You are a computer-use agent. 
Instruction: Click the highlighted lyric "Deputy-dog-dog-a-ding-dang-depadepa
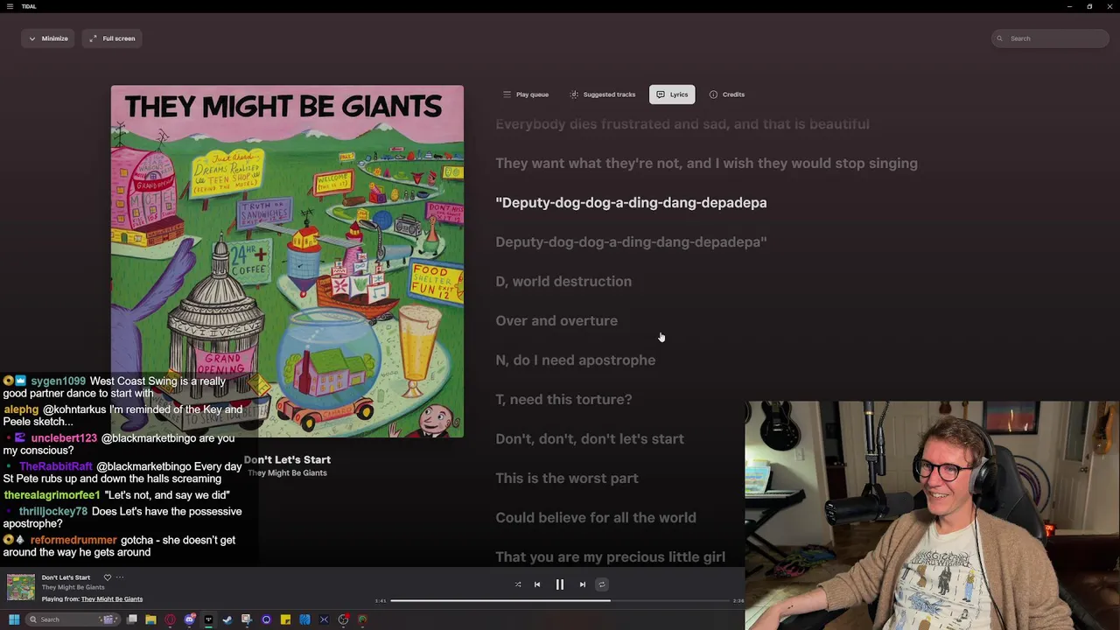pos(631,203)
